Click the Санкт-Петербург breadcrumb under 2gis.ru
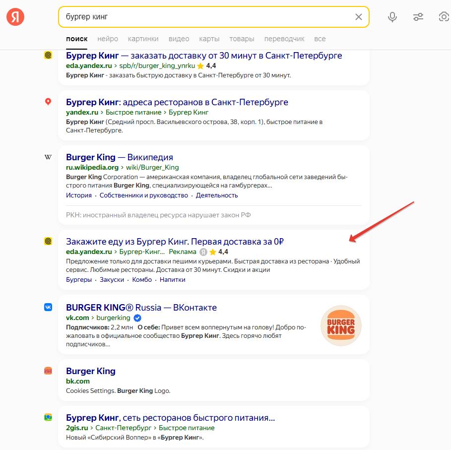The height and width of the screenshot is (450, 451). tap(124, 428)
